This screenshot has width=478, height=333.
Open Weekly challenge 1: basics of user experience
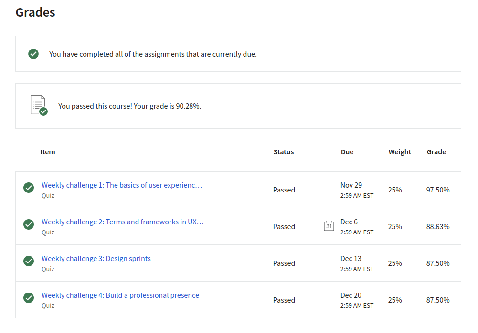point(122,185)
